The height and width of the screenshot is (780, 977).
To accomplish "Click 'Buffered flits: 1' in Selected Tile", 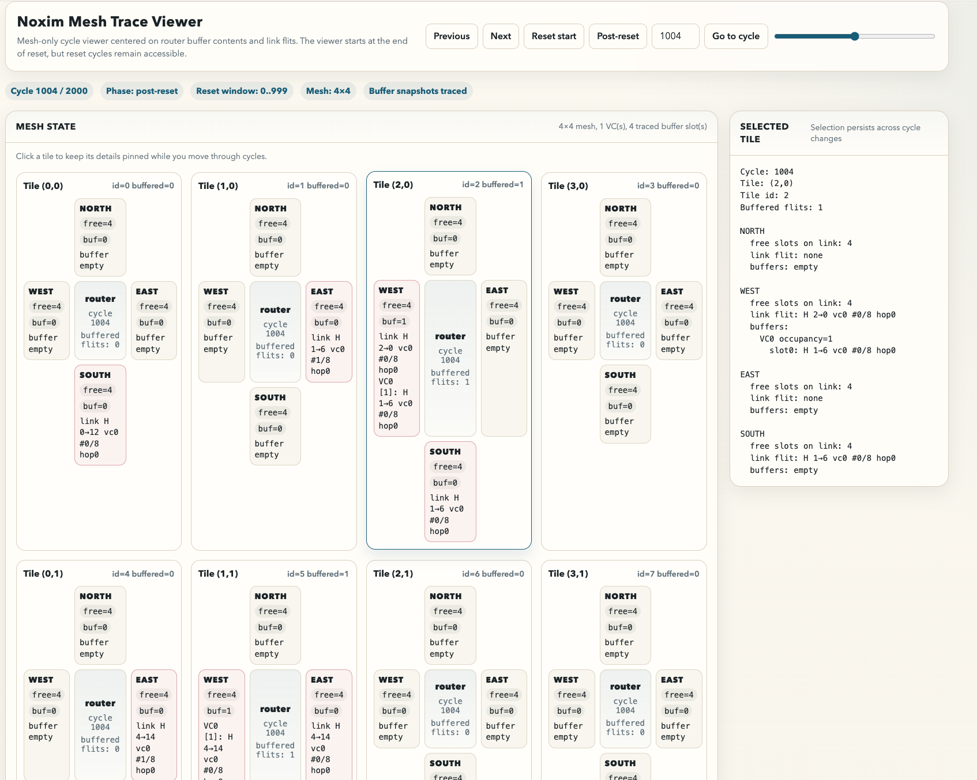I will point(781,207).
